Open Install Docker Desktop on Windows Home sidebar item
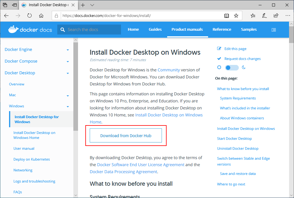 pos(34,135)
